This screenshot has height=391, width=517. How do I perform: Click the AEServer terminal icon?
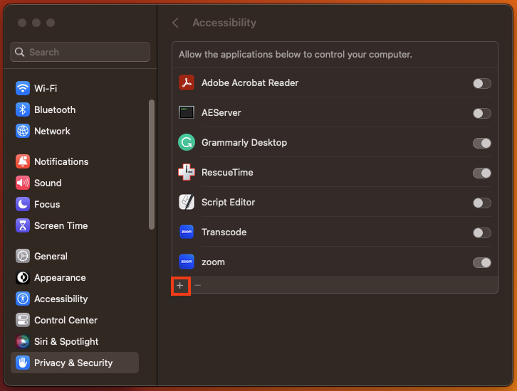click(187, 112)
